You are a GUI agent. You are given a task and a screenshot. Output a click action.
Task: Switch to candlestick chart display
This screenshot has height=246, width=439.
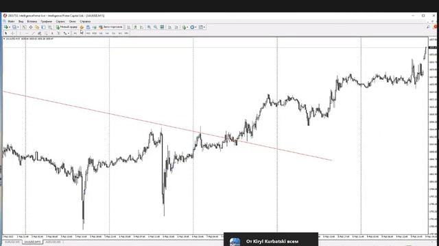pyautogui.click(x=135, y=27)
